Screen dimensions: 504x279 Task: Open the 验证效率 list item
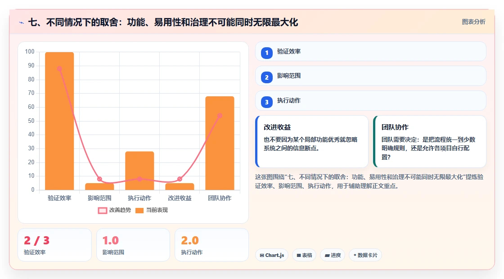(371, 51)
